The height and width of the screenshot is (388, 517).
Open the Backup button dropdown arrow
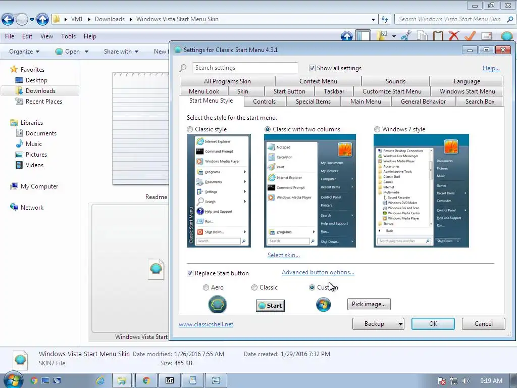coord(400,324)
